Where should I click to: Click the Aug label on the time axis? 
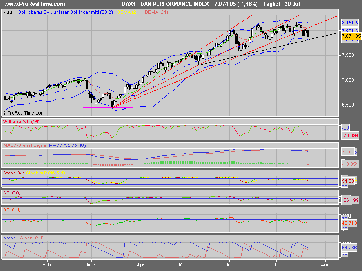tap(325, 265)
